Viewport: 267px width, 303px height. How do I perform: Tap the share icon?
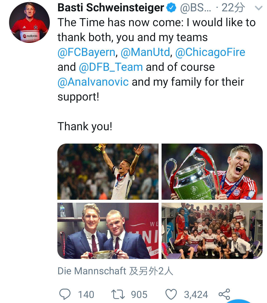coord(224,294)
